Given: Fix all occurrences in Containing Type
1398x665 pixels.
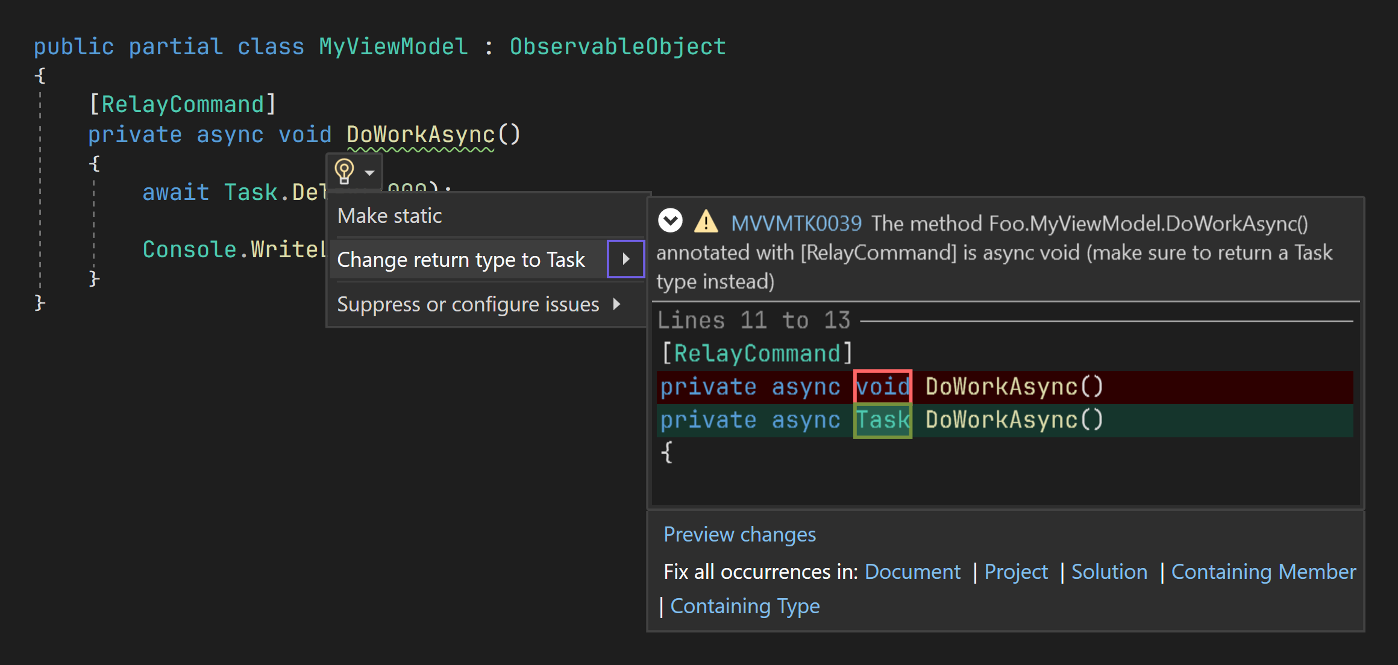Looking at the screenshot, I should click(x=745, y=606).
